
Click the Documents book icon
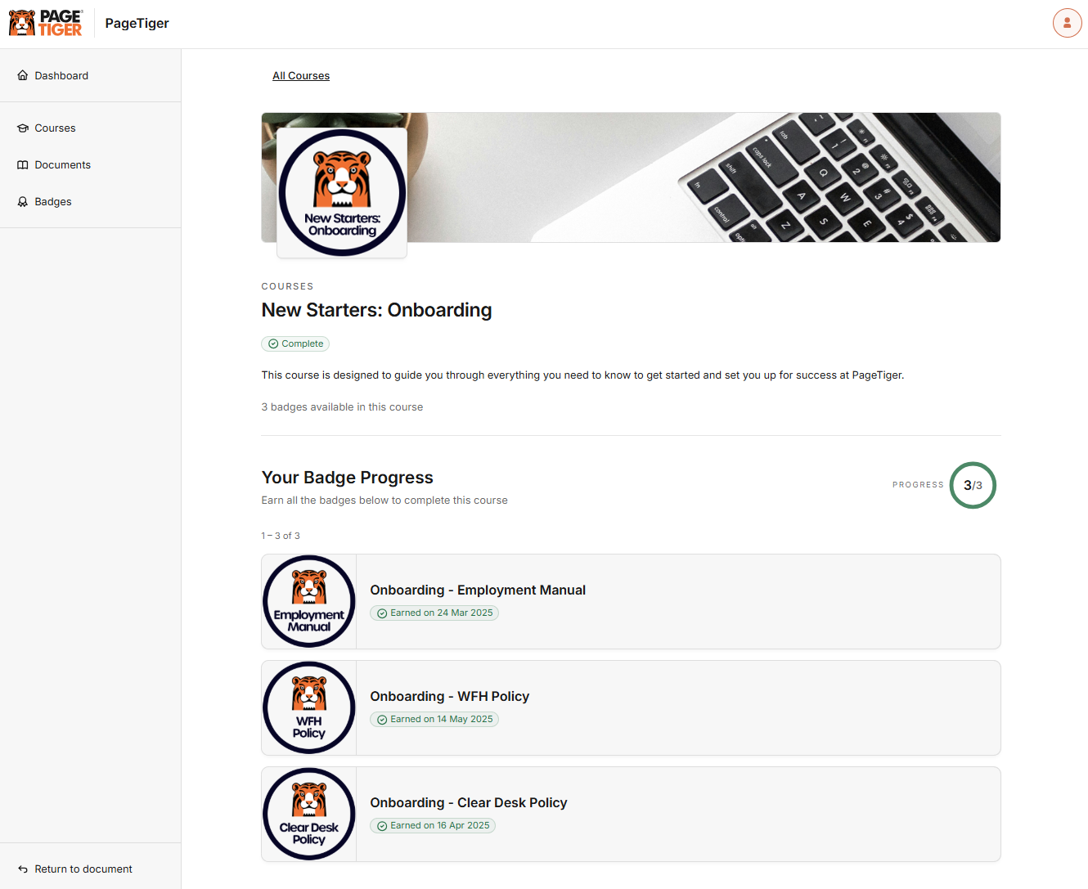[23, 165]
